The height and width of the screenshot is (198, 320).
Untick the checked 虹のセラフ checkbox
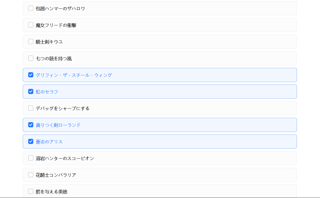point(31,91)
